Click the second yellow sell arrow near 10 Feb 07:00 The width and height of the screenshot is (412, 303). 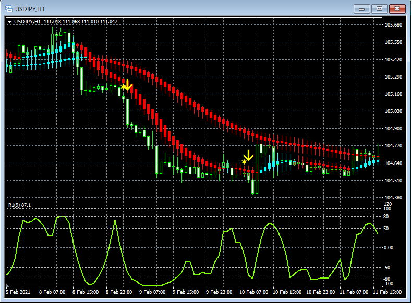[x=248, y=156]
